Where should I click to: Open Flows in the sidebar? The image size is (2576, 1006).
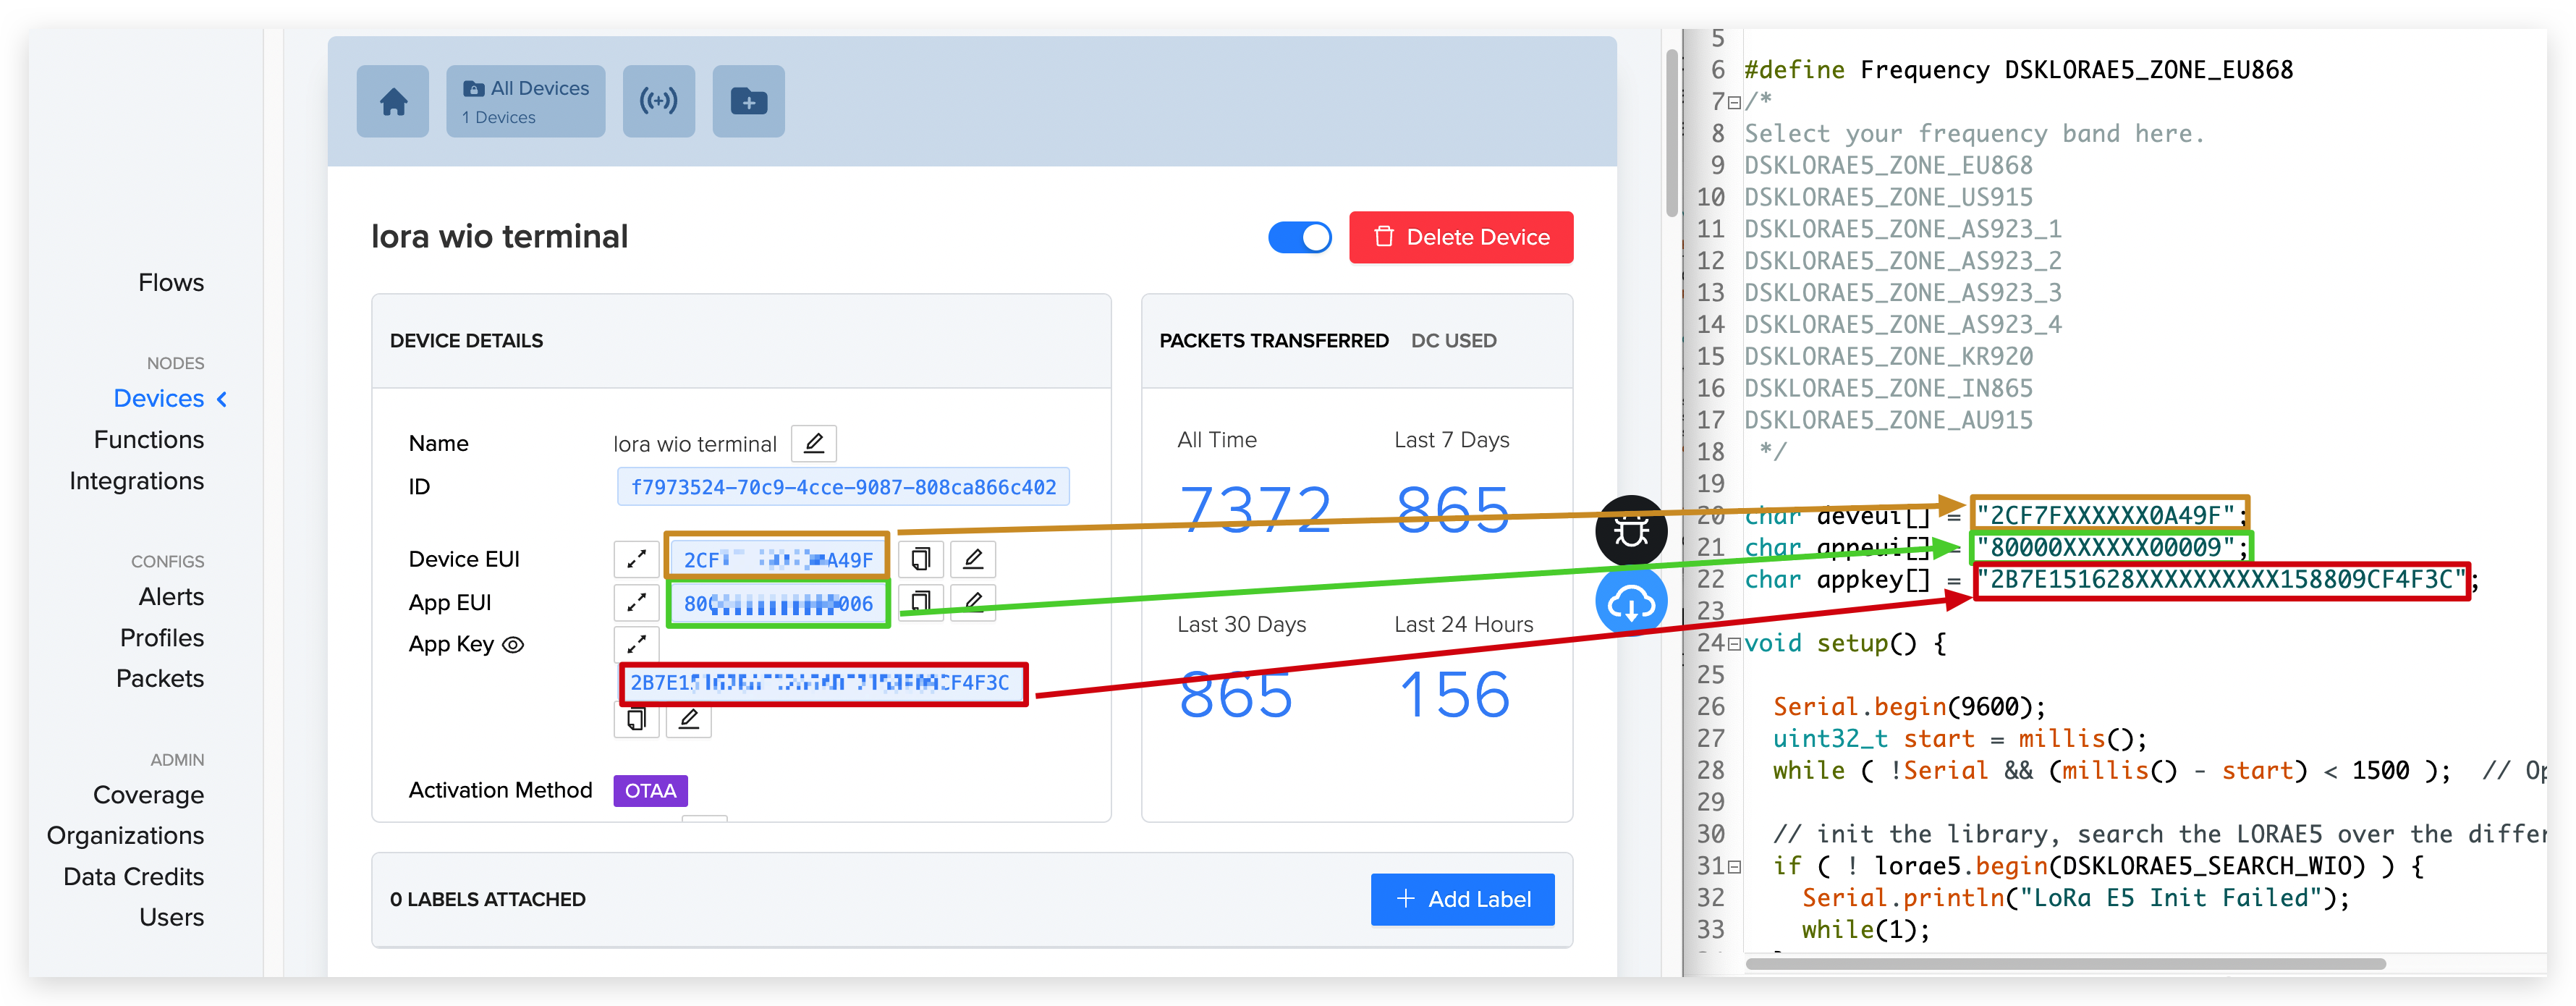pyautogui.click(x=171, y=283)
